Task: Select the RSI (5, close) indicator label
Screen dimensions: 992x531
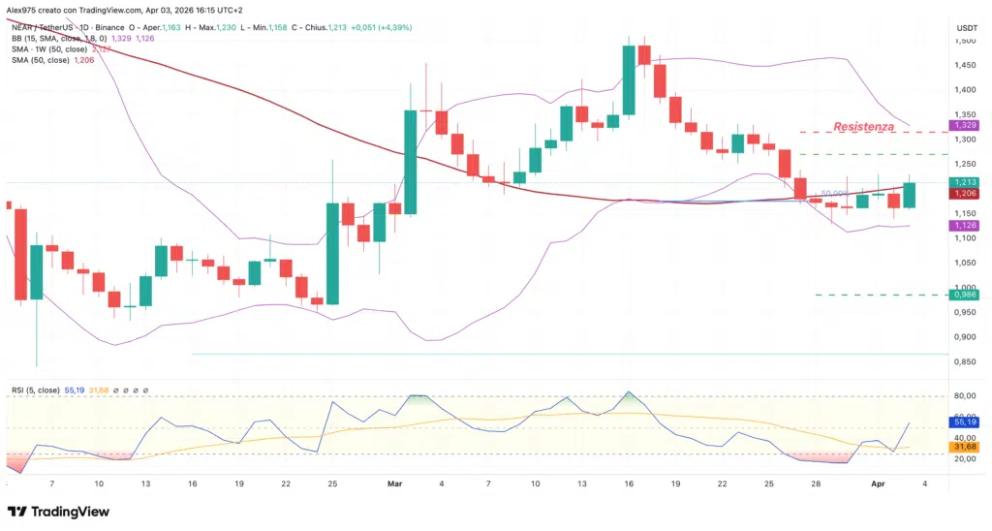Action: (35, 390)
